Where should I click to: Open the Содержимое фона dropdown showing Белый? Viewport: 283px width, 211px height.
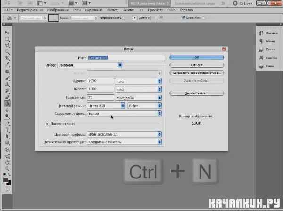125,114
